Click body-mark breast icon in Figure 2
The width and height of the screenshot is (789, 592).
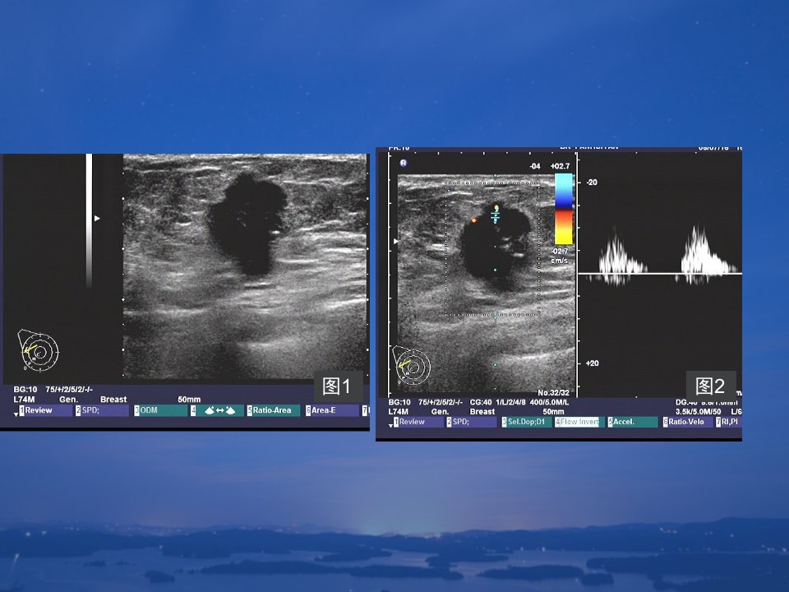412,365
